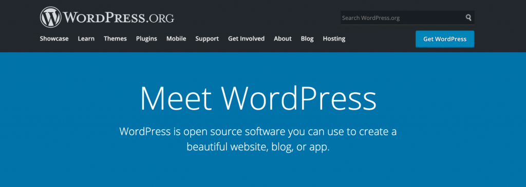Focus the Search WordPress.org input field
Screen dimensions: 526x187
407,18
